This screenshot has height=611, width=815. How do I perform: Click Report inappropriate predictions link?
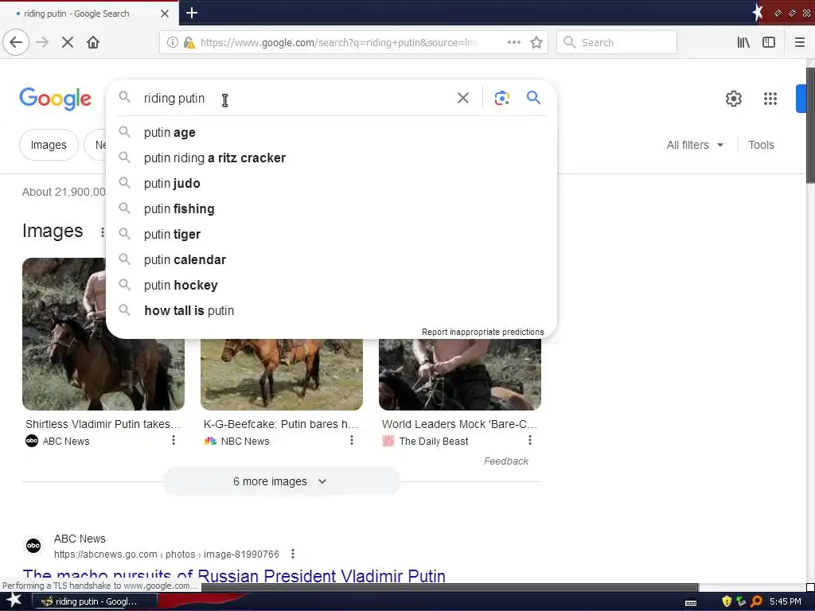tap(482, 332)
